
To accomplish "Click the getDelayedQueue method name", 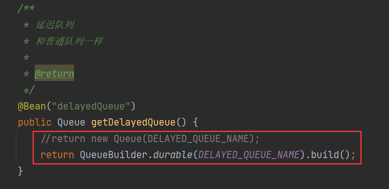I will 133,122.
